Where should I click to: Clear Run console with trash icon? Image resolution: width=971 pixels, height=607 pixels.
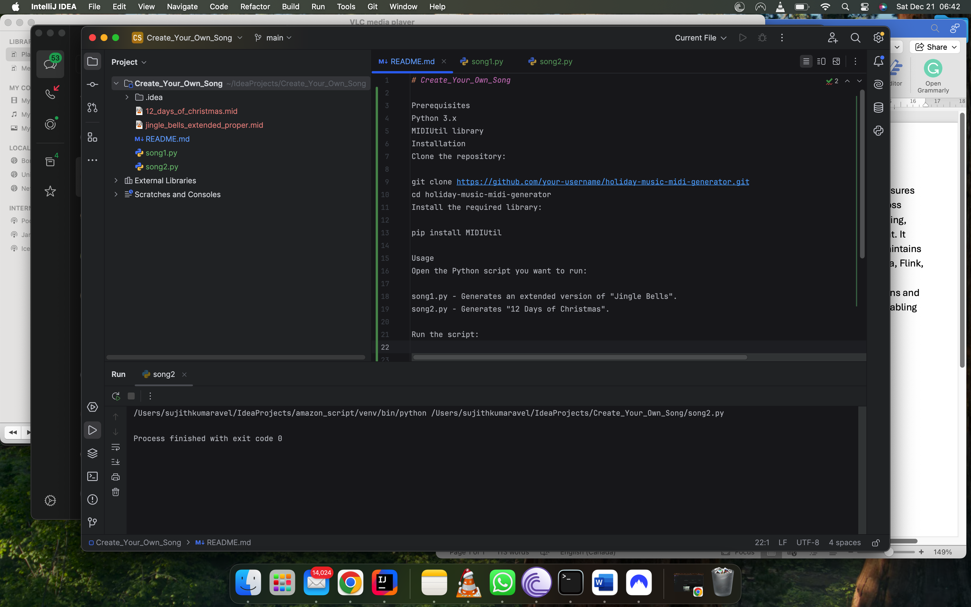(116, 492)
